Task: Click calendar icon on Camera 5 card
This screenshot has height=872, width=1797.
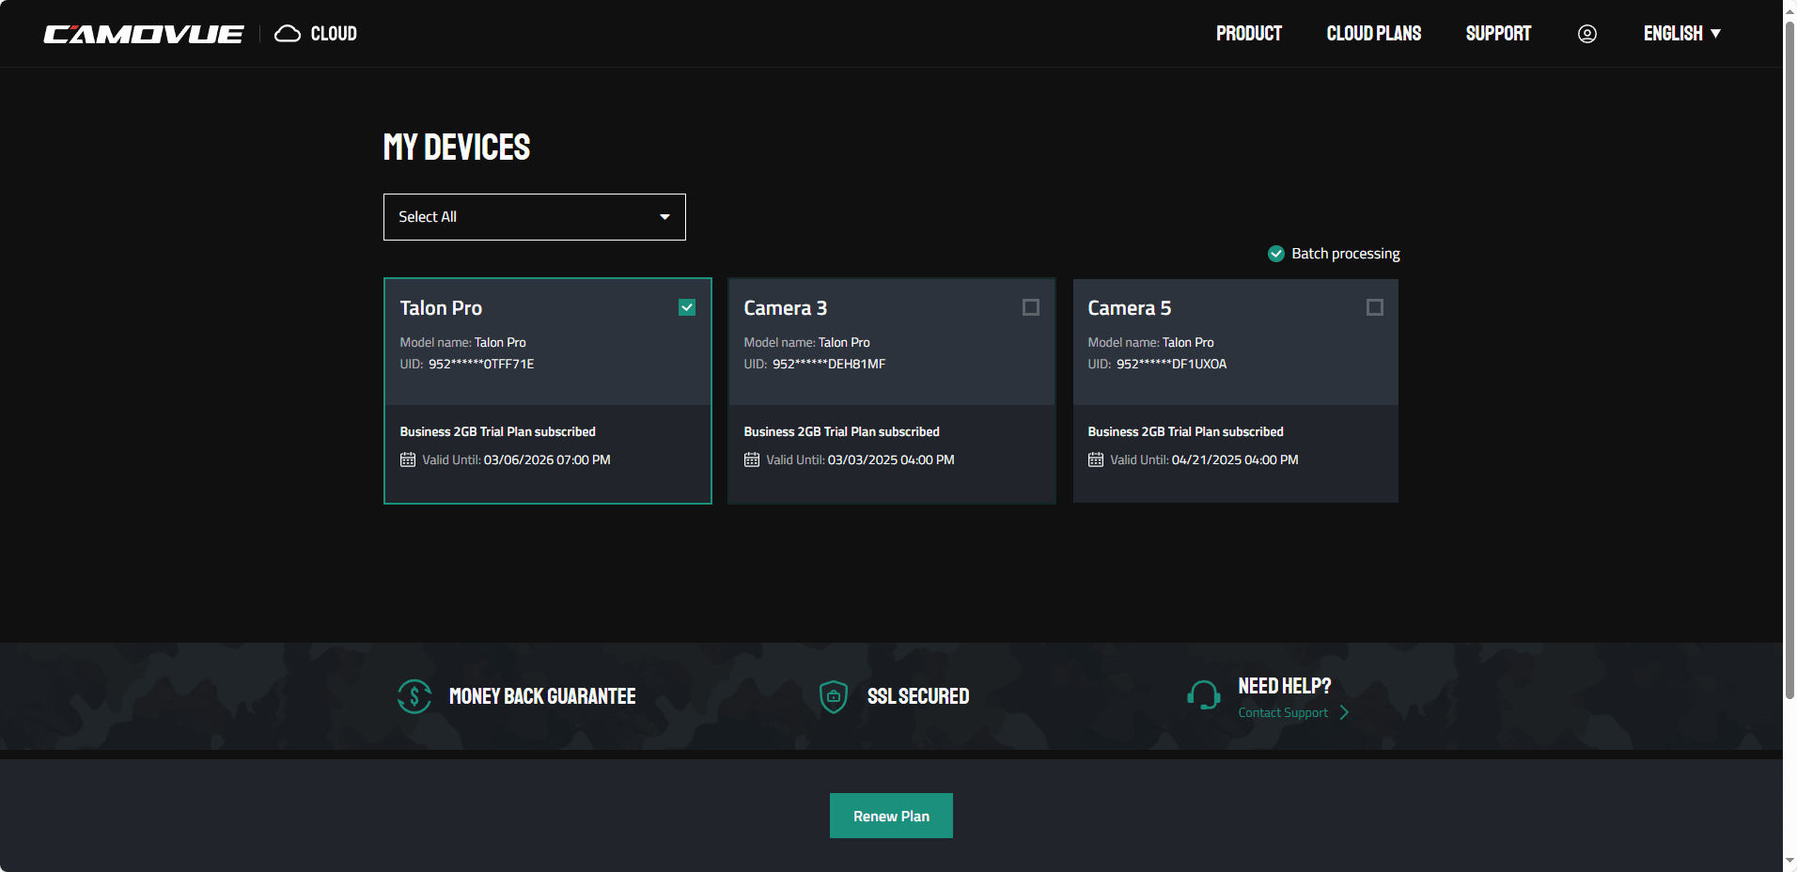Action: click(1096, 459)
